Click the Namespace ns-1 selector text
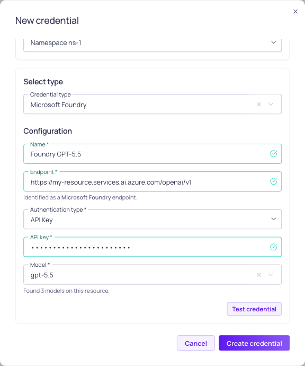The height and width of the screenshot is (366, 305). (x=56, y=43)
